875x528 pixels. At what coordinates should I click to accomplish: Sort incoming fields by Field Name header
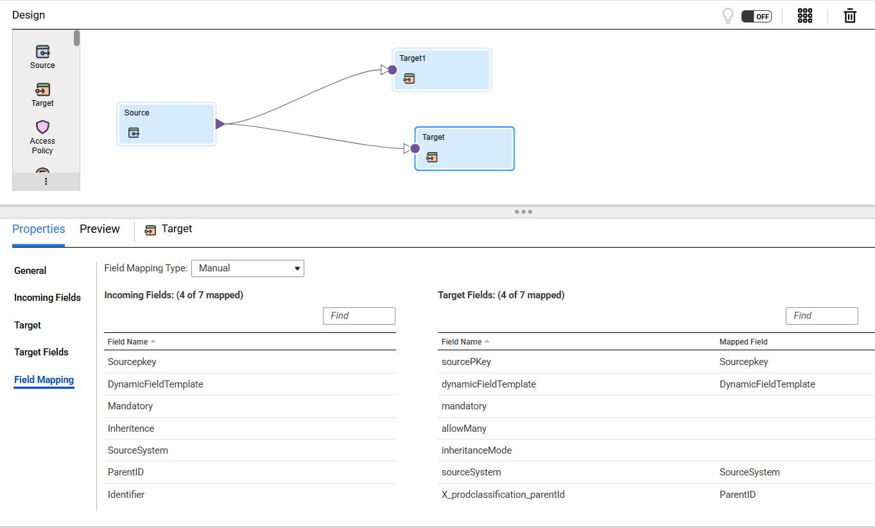click(128, 342)
